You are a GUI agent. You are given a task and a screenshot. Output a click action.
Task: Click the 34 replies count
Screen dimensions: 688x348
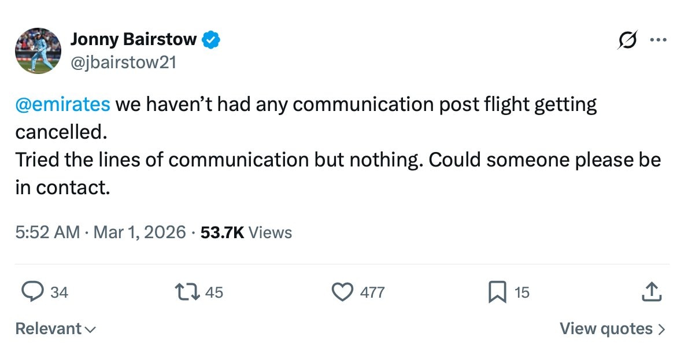coord(59,293)
